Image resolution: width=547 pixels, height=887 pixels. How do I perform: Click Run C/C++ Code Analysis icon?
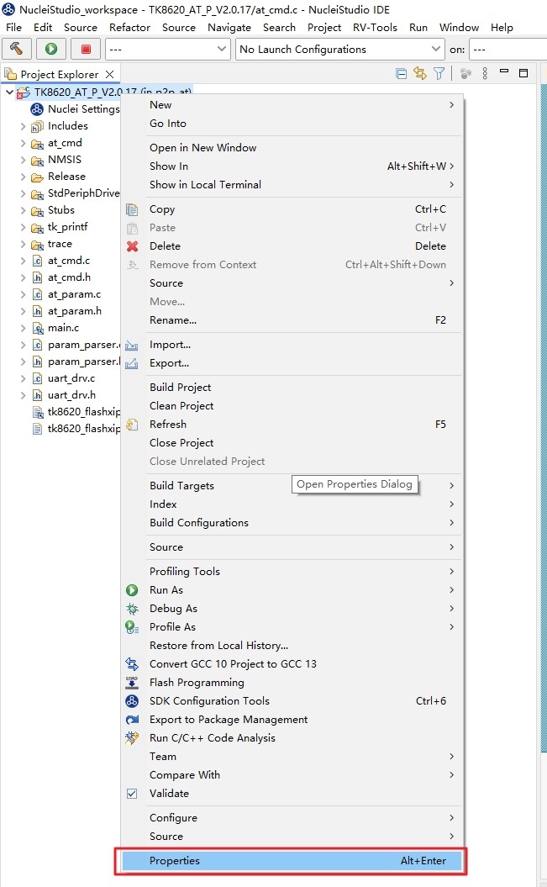tap(132, 737)
